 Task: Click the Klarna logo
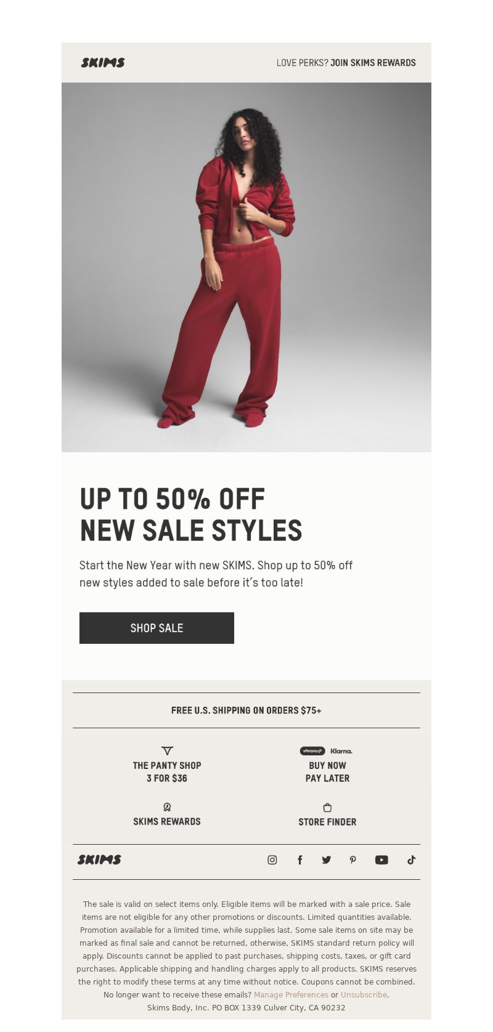point(341,751)
